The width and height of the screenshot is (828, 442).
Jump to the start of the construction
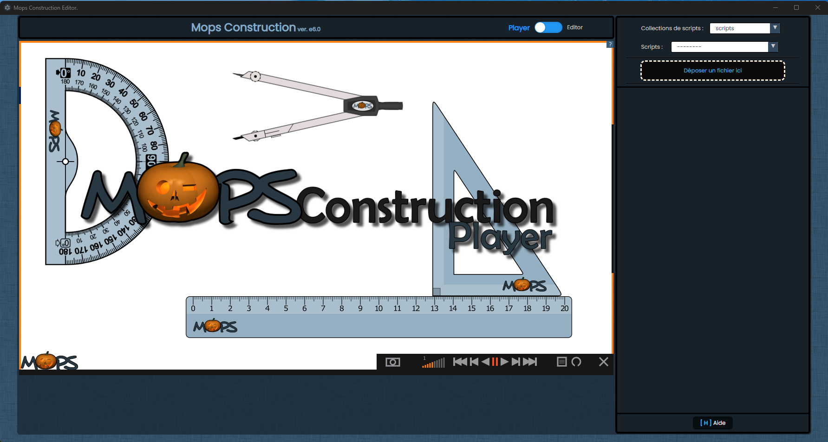[x=460, y=362]
